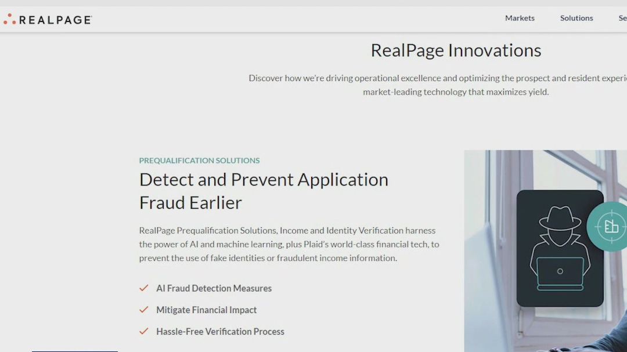This screenshot has width=627, height=352.
Task: Open the Markets navigation dropdown
Action: 520,18
